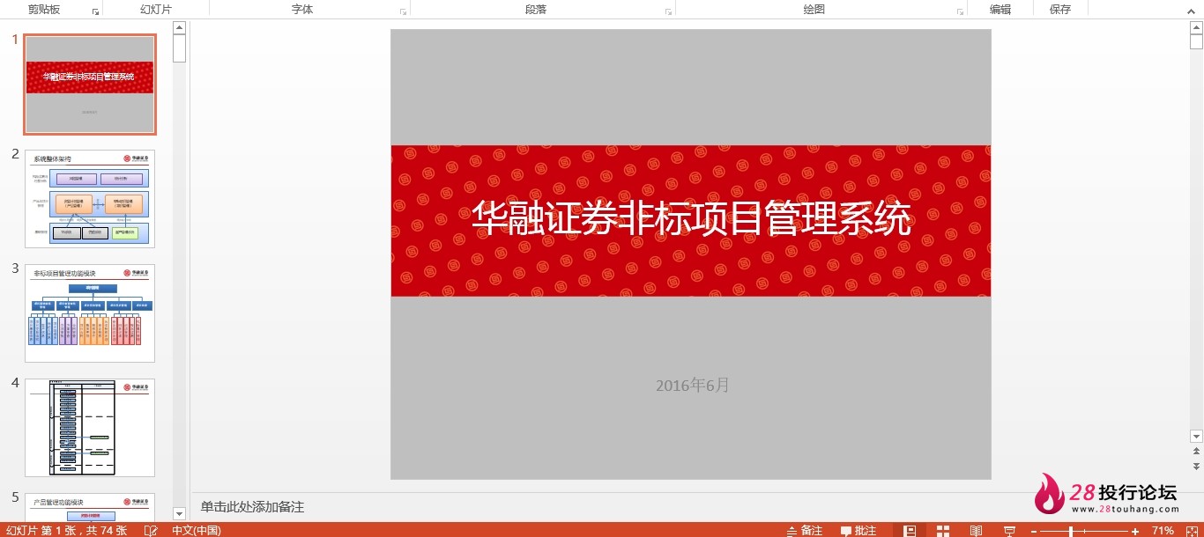Open Slide Sorter view

pyautogui.click(x=943, y=530)
